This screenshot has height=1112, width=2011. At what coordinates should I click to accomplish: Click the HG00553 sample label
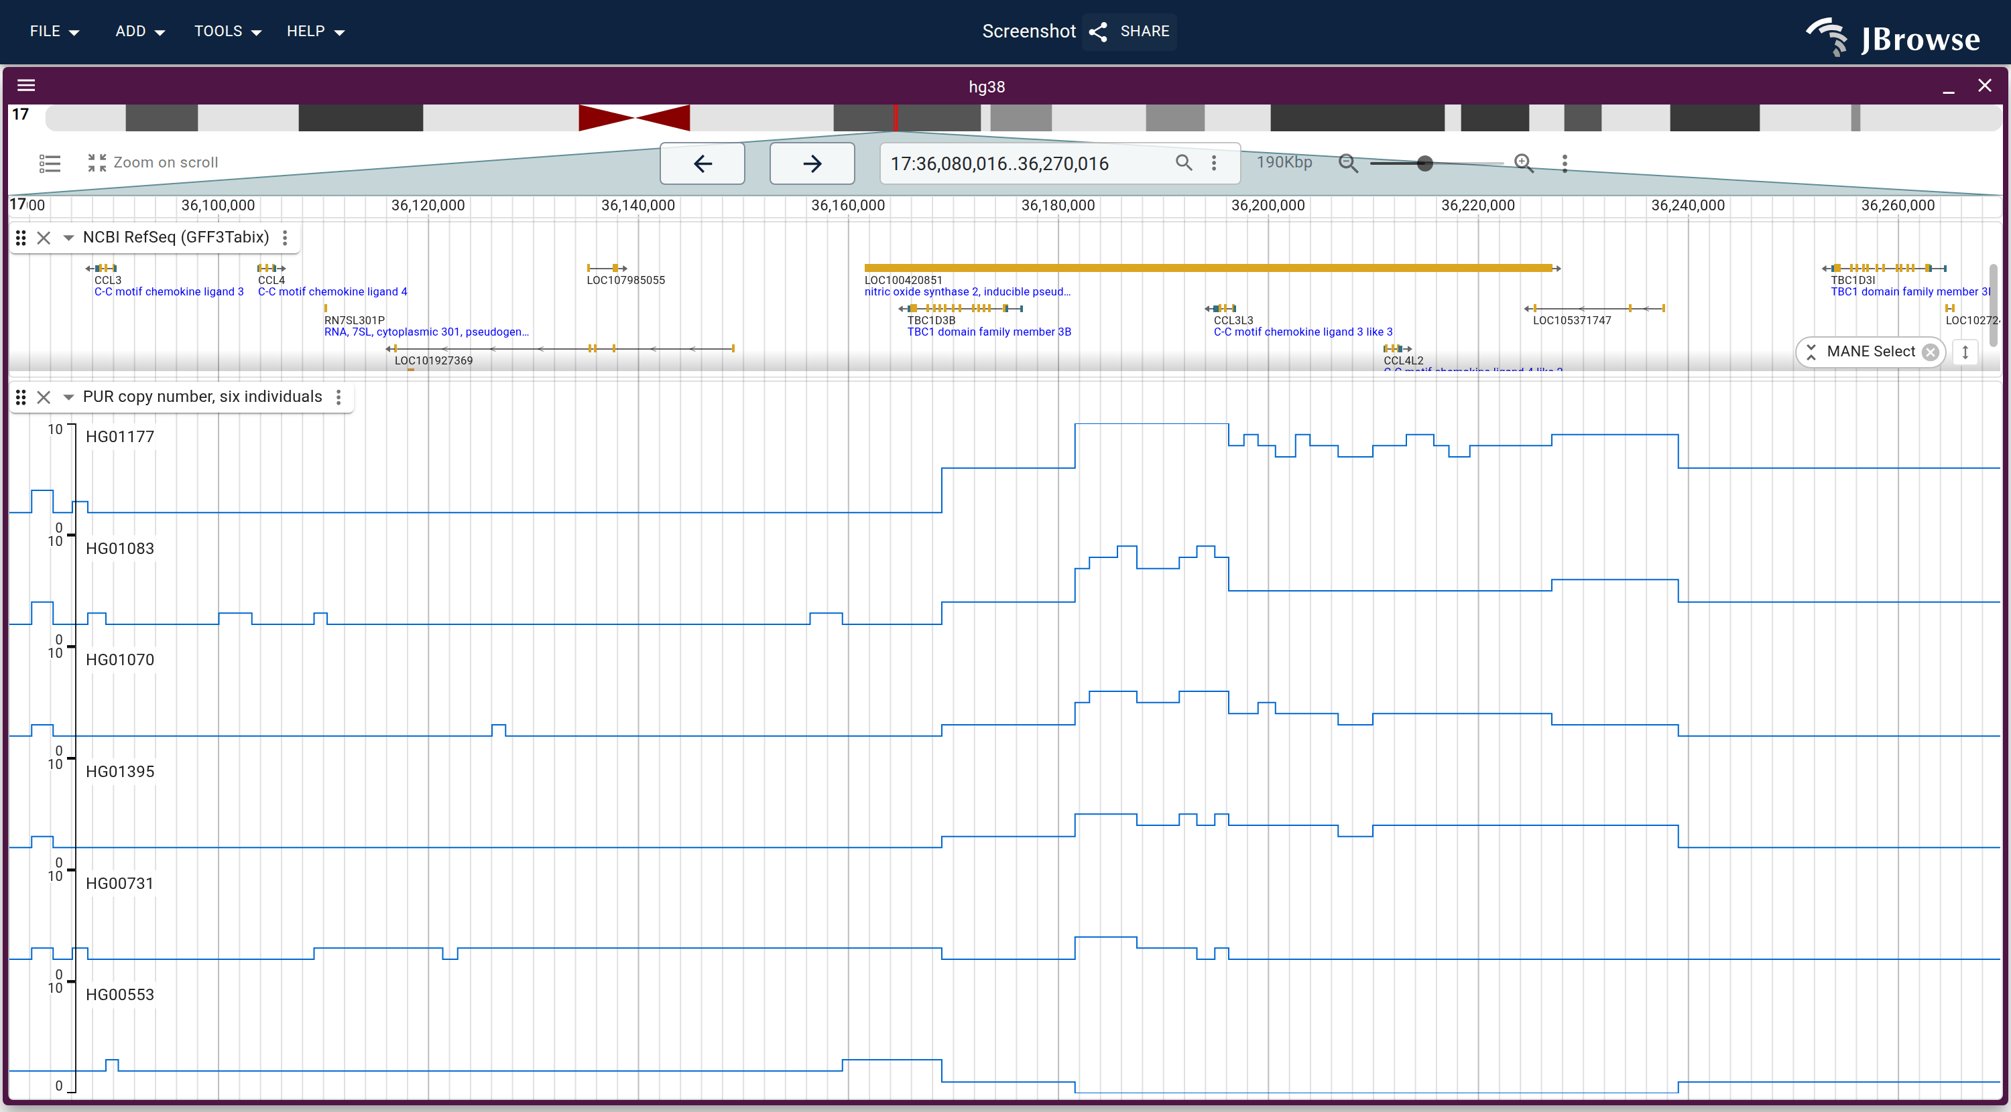120,995
